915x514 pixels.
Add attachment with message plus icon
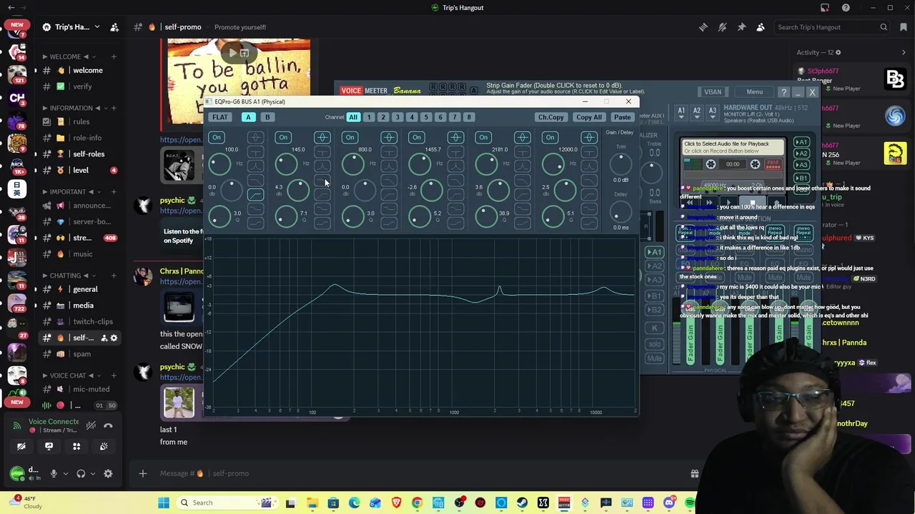(x=142, y=473)
